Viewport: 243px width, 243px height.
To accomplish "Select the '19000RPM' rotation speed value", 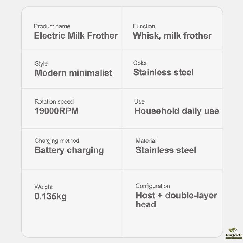I will coord(56,111).
